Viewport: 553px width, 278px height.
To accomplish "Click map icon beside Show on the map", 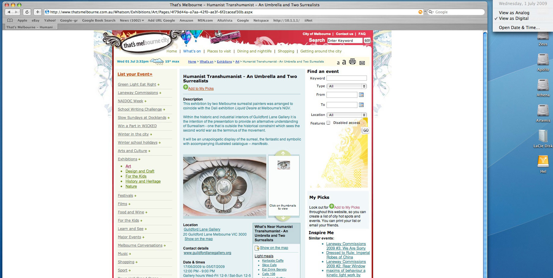I will (x=257, y=248).
